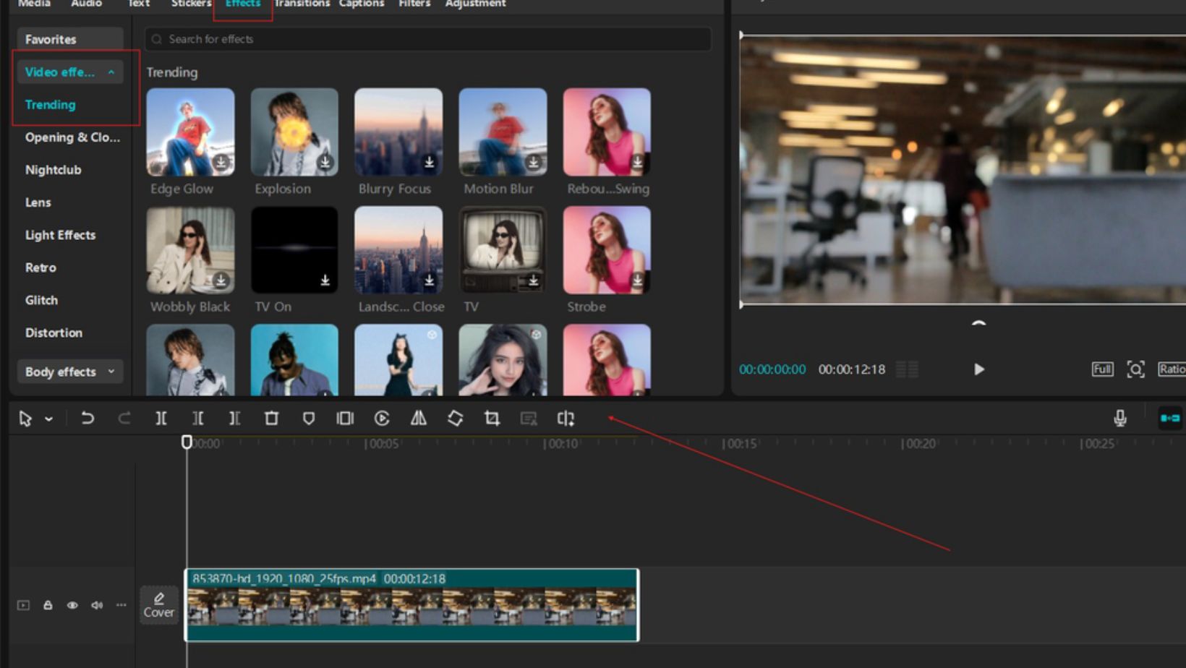The image size is (1186, 668).
Task: Rotate the selected clip
Action: click(x=456, y=419)
